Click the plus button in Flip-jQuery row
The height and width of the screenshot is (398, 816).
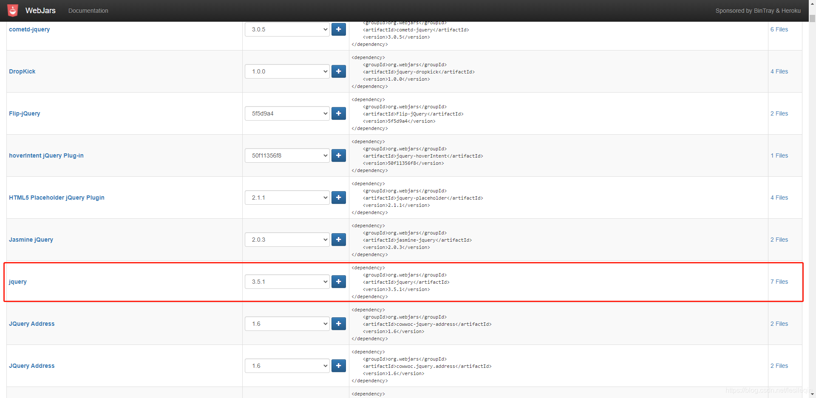click(x=338, y=113)
